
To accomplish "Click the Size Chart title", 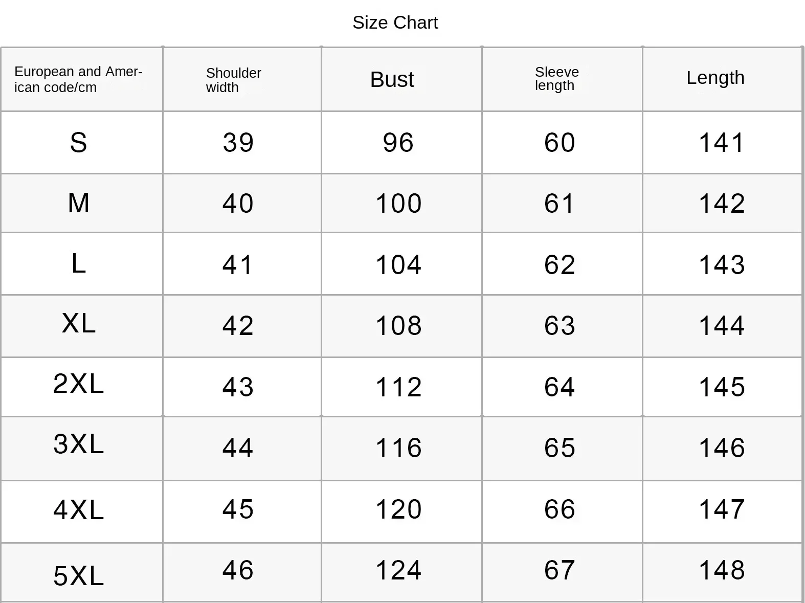I will pyautogui.click(x=395, y=23).
